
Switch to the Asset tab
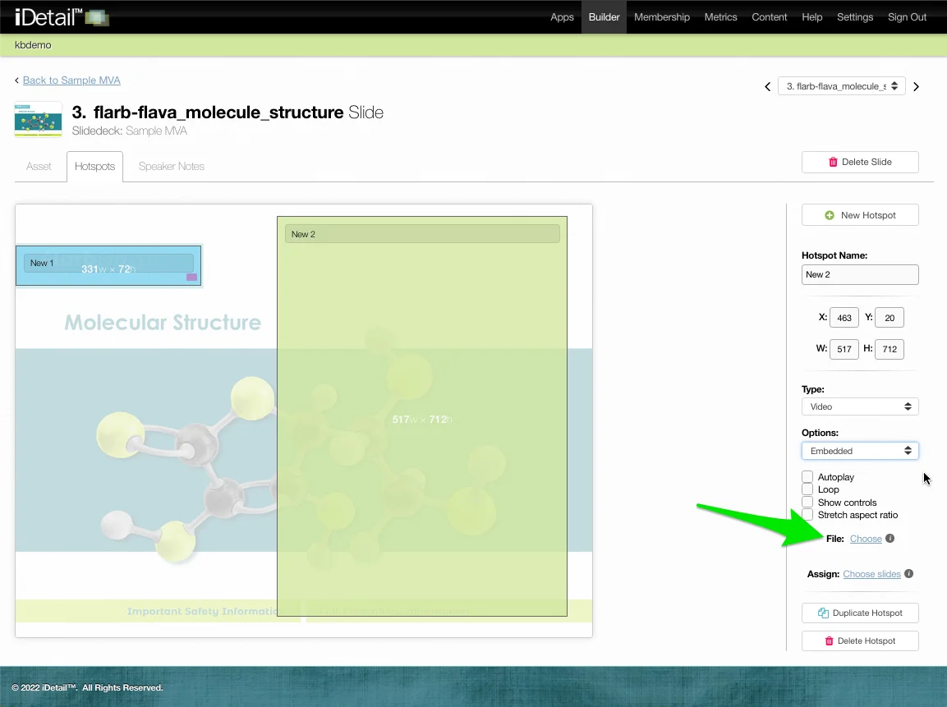click(39, 166)
